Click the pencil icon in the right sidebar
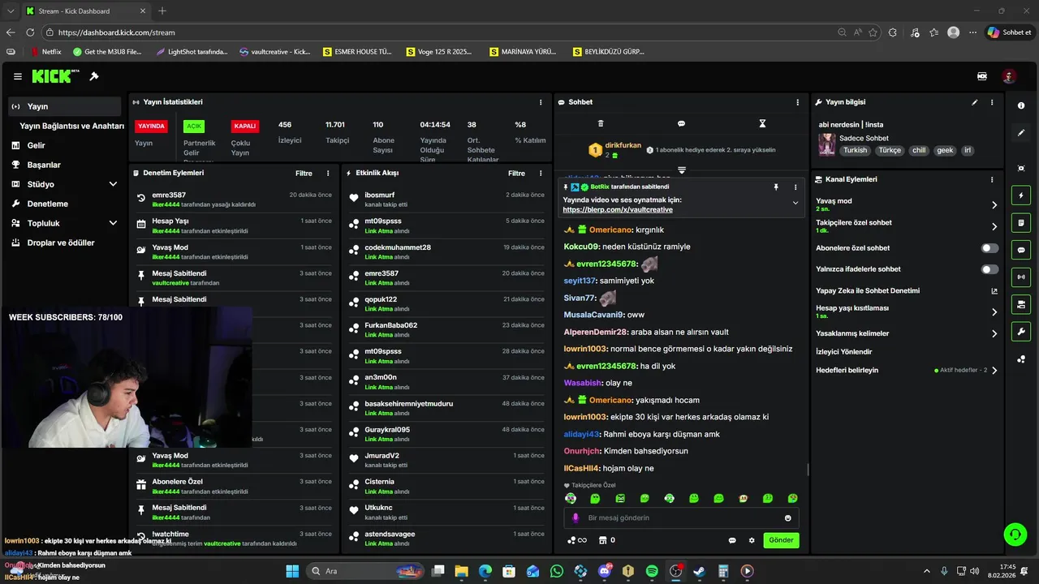The width and height of the screenshot is (1039, 584). pyautogui.click(x=1021, y=132)
